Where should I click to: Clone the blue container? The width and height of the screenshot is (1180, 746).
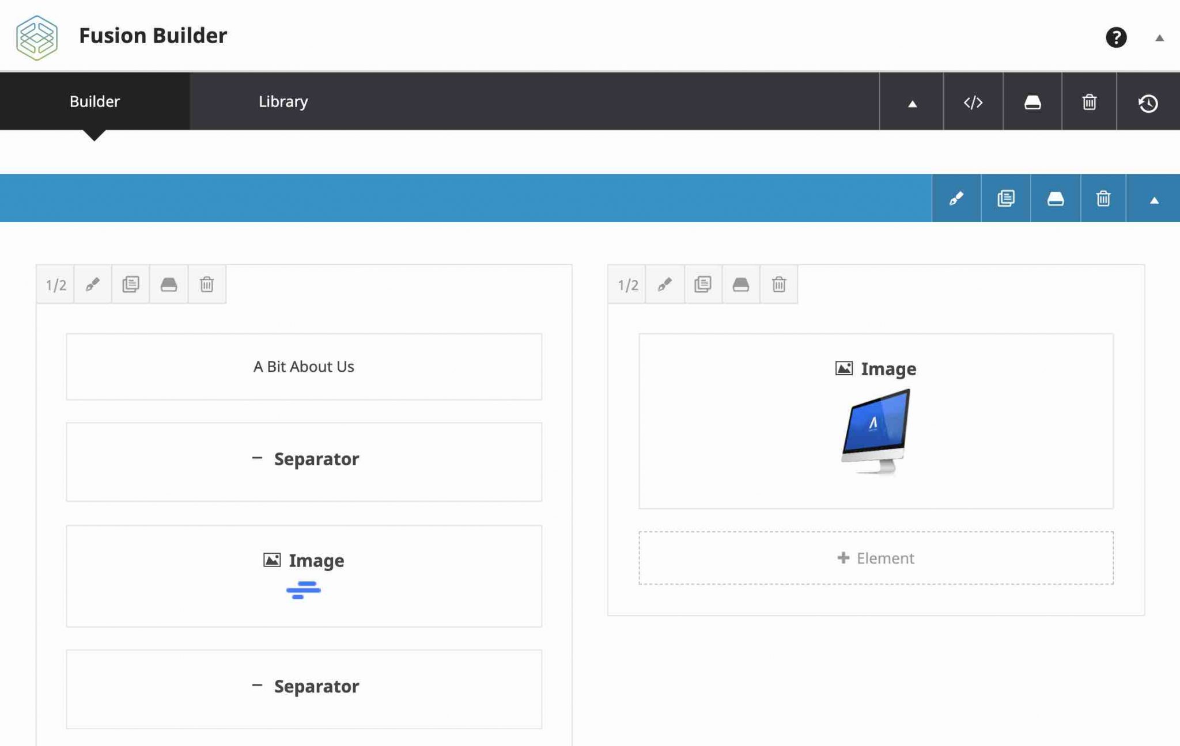click(1006, 199)
